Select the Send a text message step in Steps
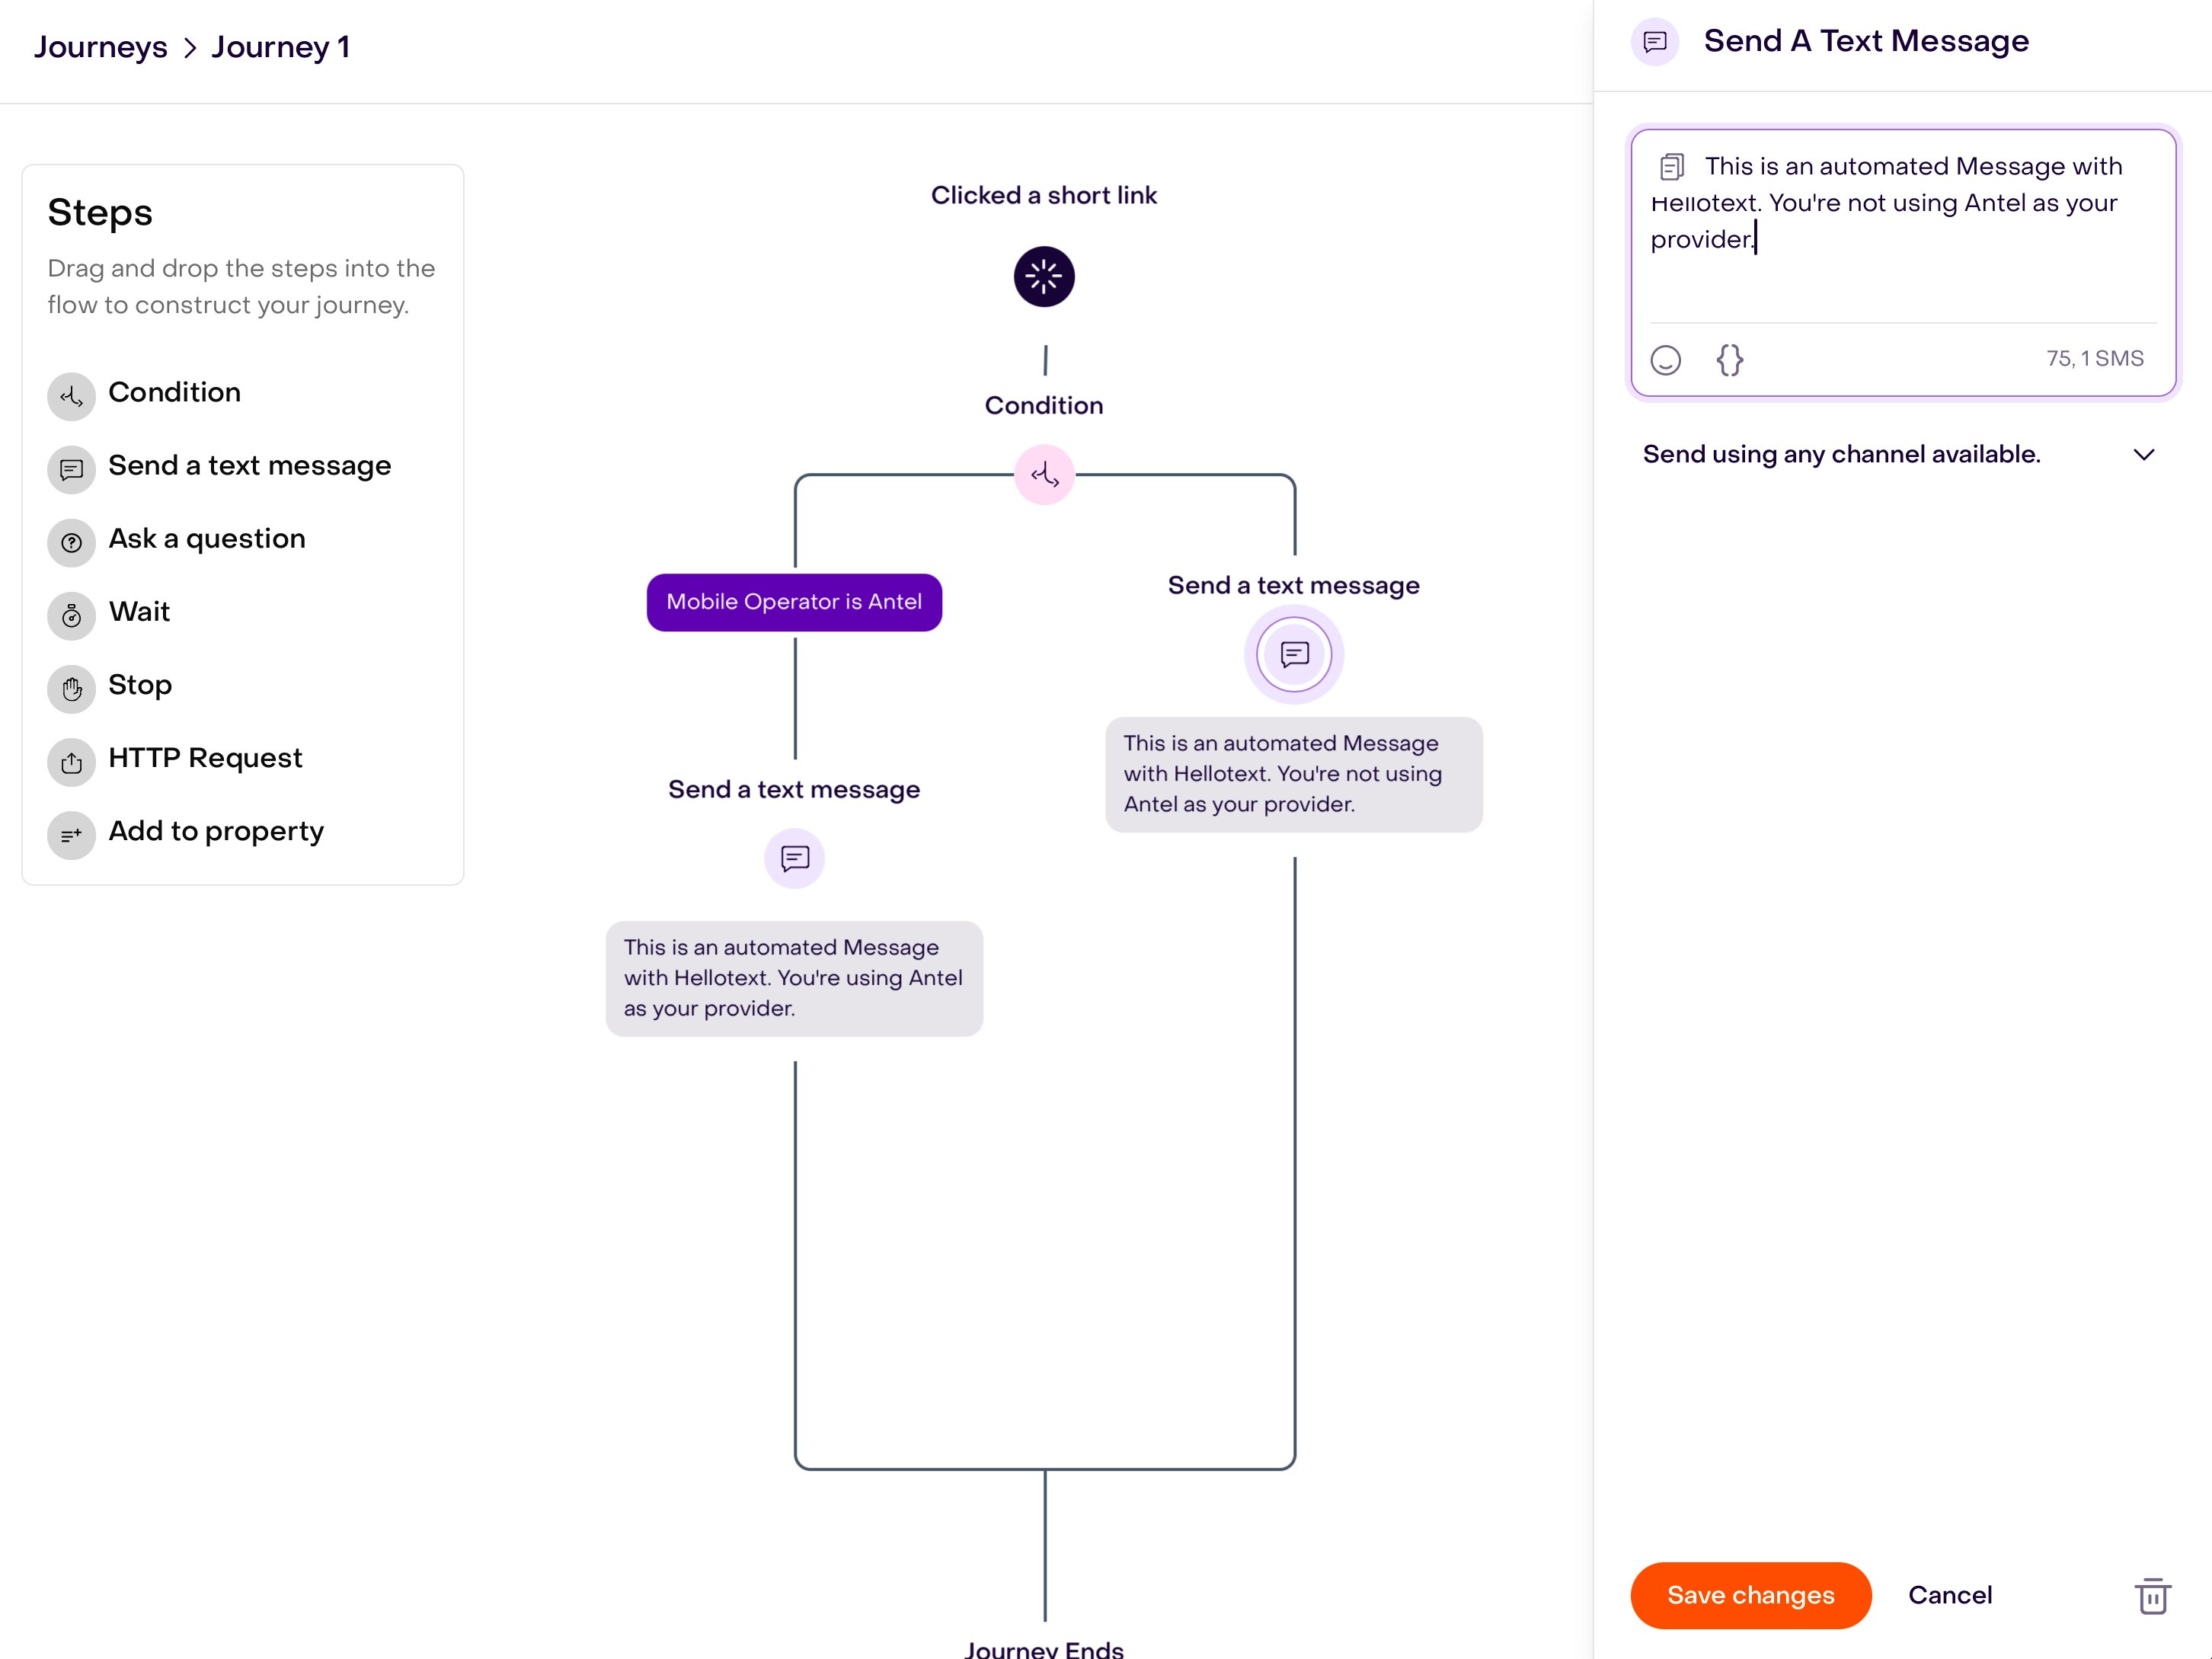 coord(249,466)
